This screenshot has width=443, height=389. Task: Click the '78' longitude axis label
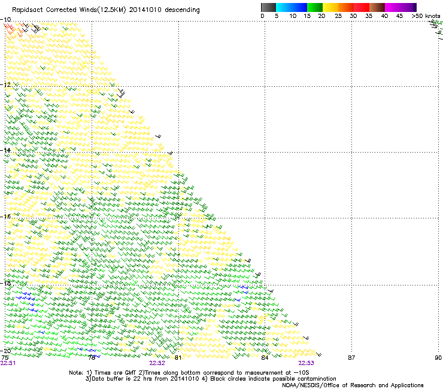92,357
